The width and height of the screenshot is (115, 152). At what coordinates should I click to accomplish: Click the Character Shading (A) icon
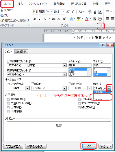tap(95, 19)
